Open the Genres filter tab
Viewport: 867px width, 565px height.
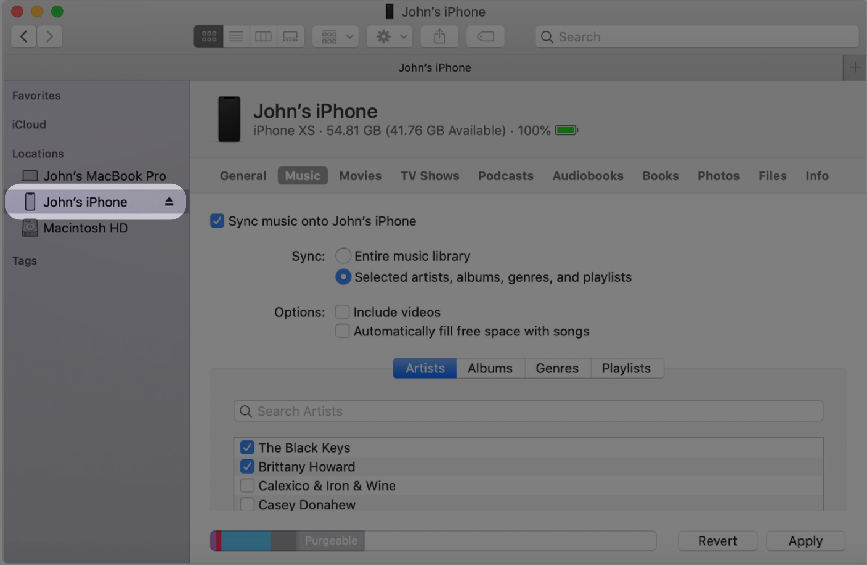(x=557, y=368)
